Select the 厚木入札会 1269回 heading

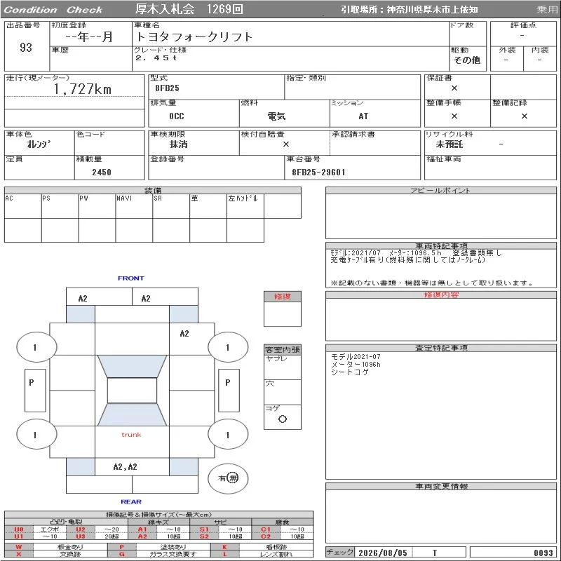point(189,9)
